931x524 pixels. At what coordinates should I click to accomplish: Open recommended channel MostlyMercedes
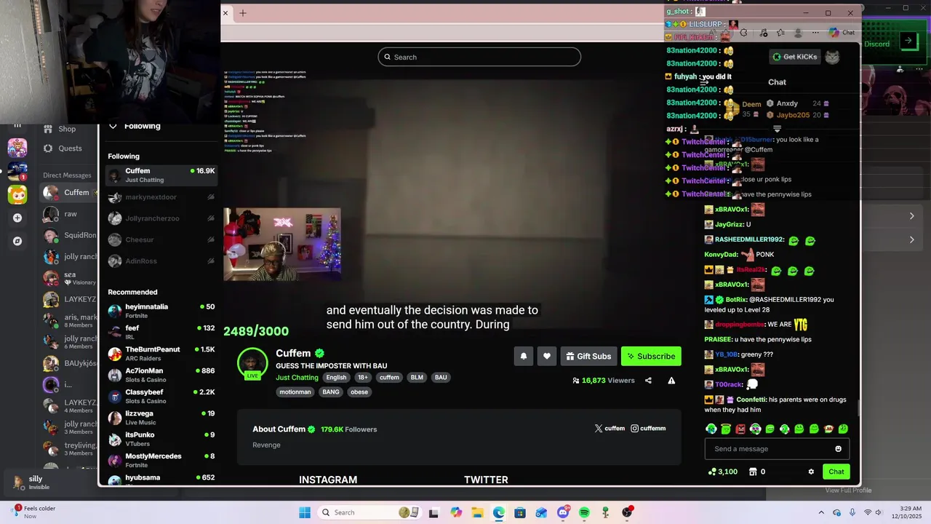[161, 460]
